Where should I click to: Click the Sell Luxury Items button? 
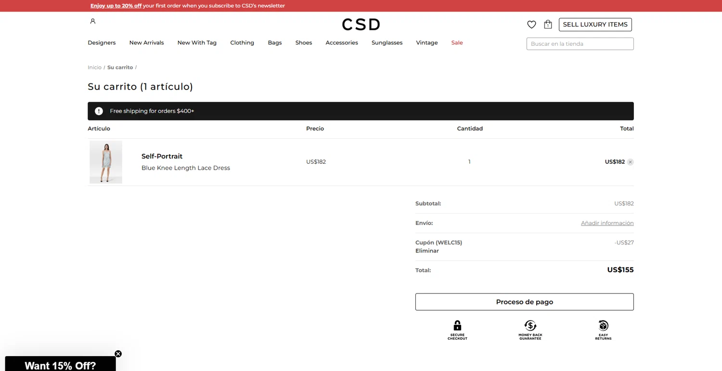coord(595,25)
